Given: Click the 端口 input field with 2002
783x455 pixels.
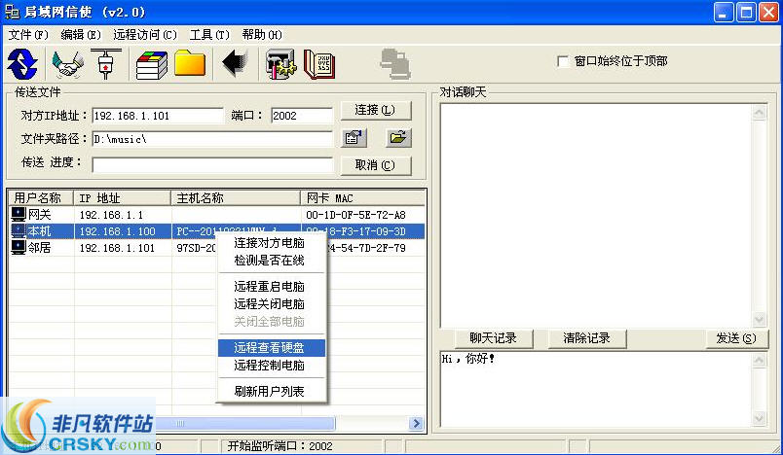Looking at the screenshot, I should 302,116.
